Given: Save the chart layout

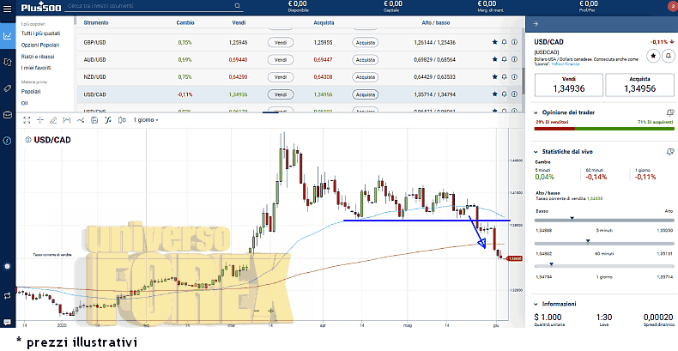Looking at the screenshot, I should pos(94,119).
